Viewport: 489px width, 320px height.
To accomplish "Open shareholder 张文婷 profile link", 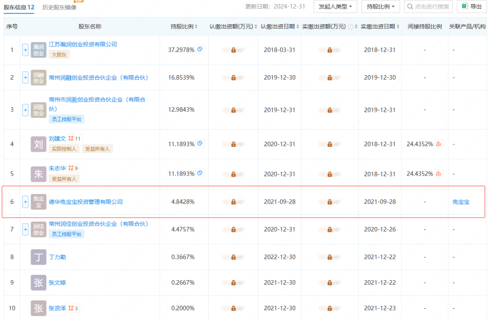I will coord(57,283).
